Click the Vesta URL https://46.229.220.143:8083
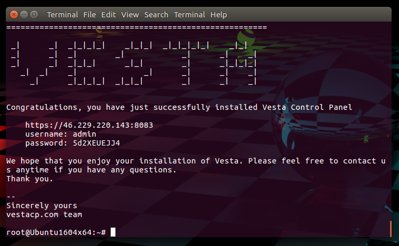The width and height of the screenshot is (399, 246). [89, 125]
